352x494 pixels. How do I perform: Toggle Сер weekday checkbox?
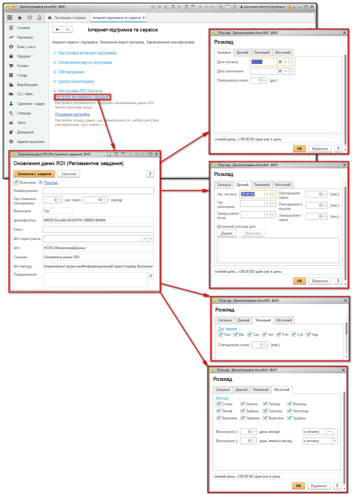[x=249, y=334]
